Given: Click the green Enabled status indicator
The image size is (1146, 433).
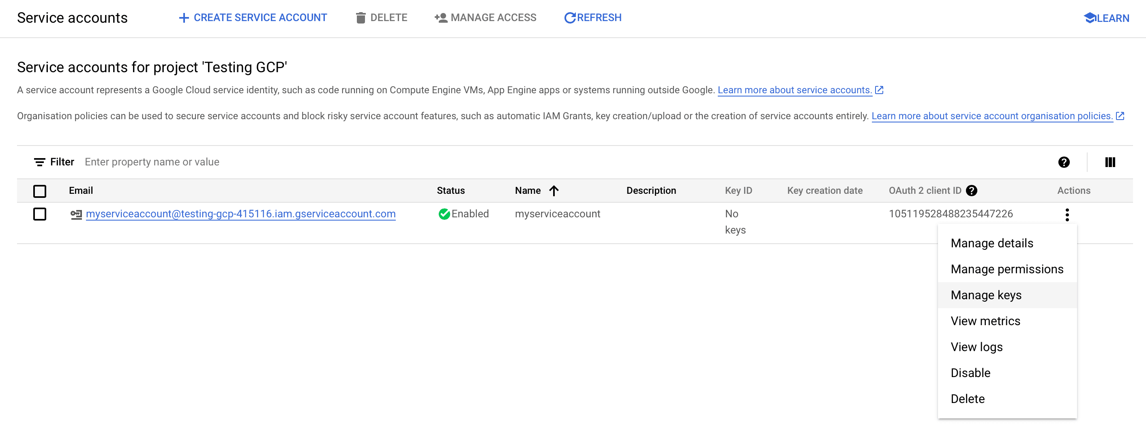Looking at the screenshot, I should click(x=444, y=214).
